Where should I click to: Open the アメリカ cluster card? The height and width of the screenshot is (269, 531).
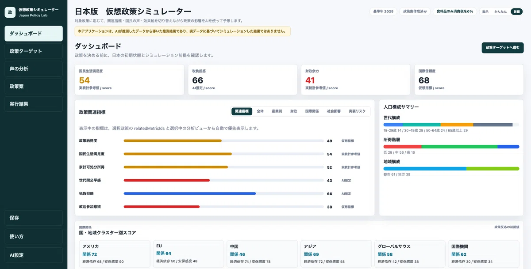(x=115, y=254)
